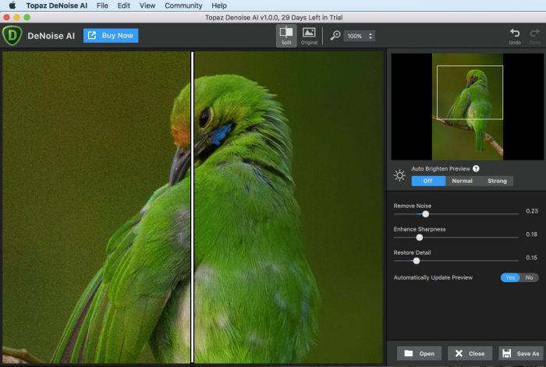Enable Automatically Update Preview with Yes
Screen dimensions: 546x367
pos(510,277)
